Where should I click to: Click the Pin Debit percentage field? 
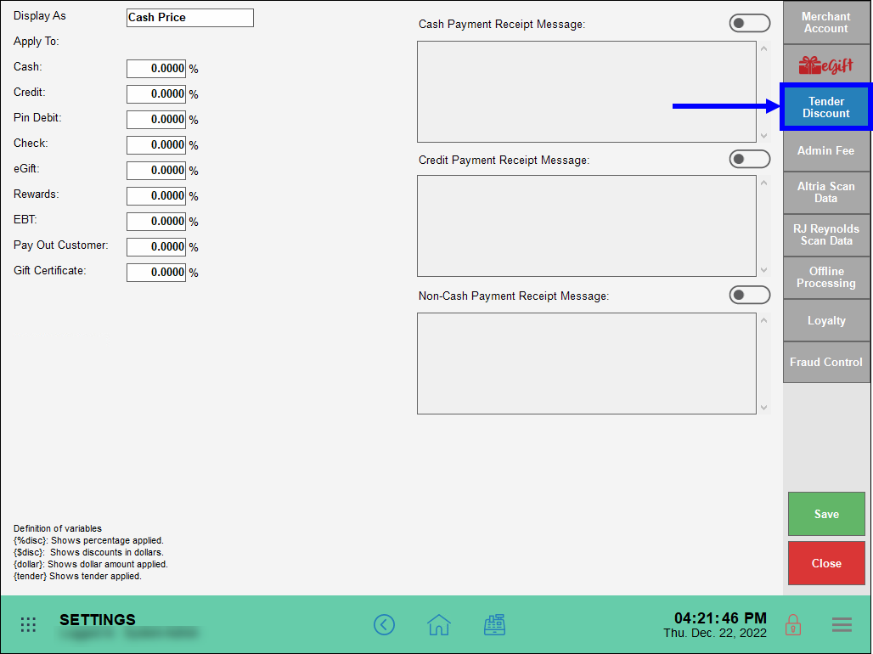click(x=156, y=119)
